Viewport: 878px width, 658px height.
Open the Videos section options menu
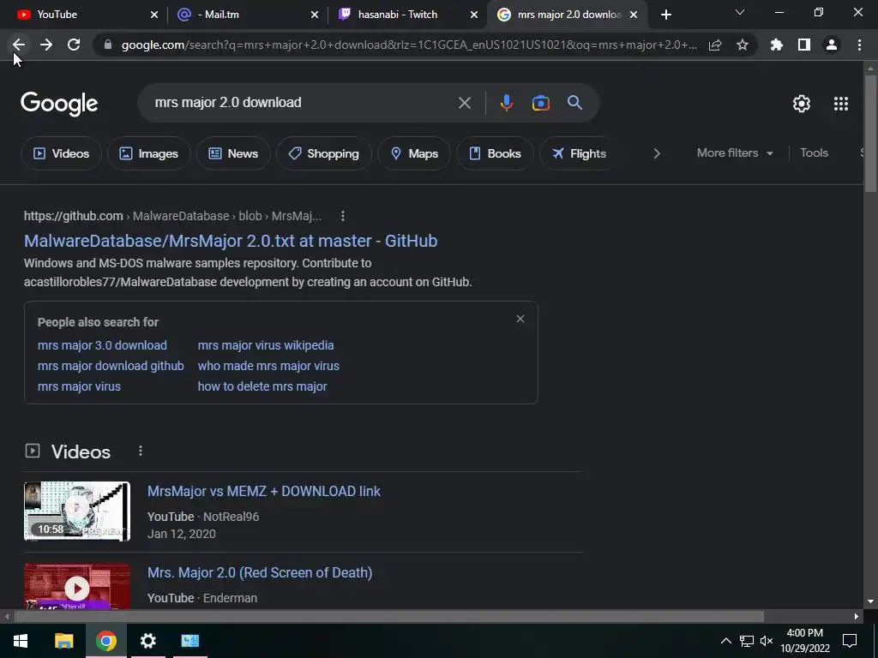pyautogui.click(x=141, y=451)
